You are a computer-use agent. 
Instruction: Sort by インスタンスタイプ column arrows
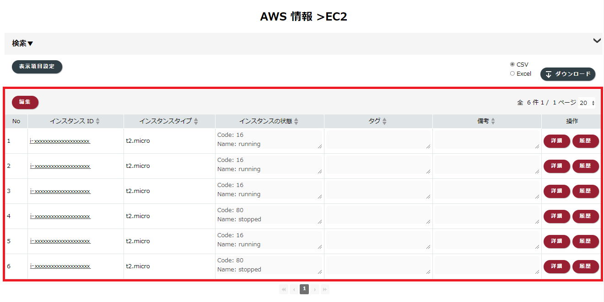[196, 121]
